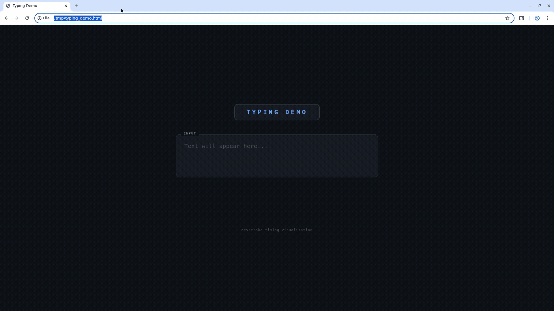Open the Chrome three-dot menu
554x311 pixels.
coord(548,18)
